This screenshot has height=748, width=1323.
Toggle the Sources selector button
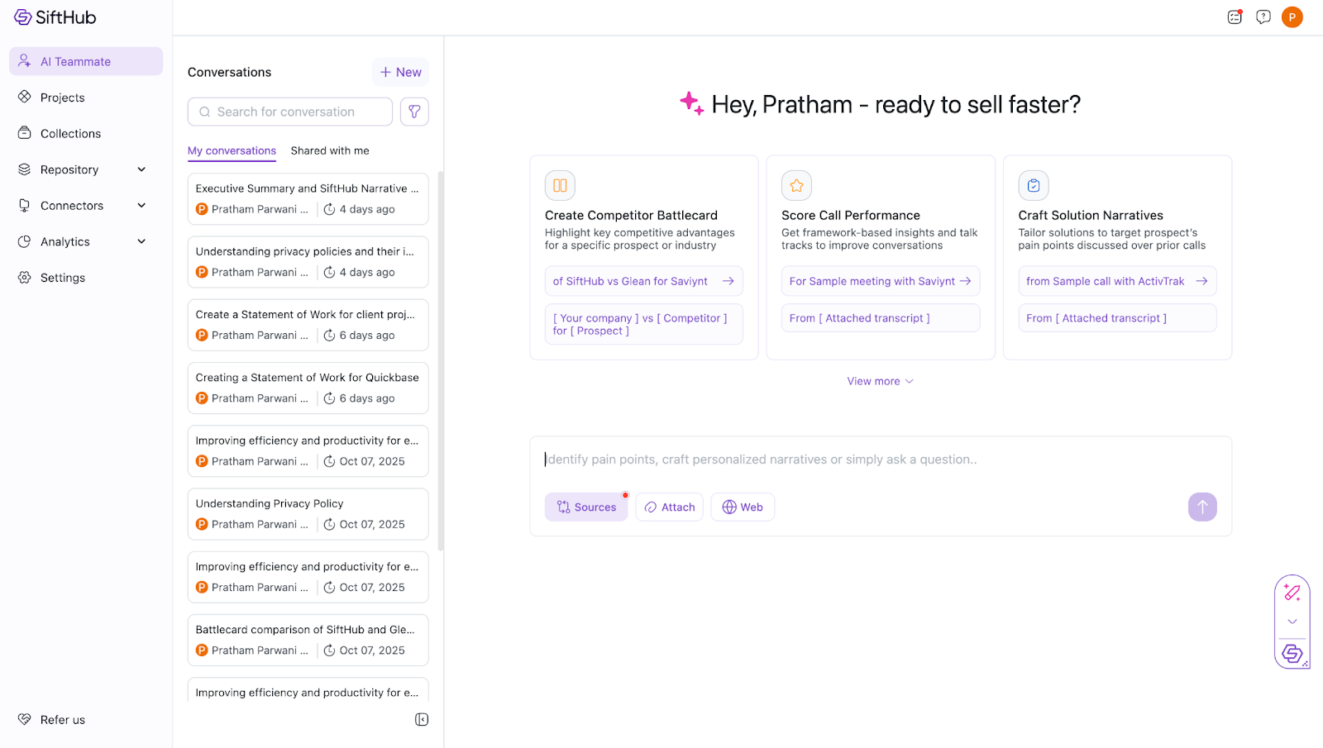(x=586, y=507)
